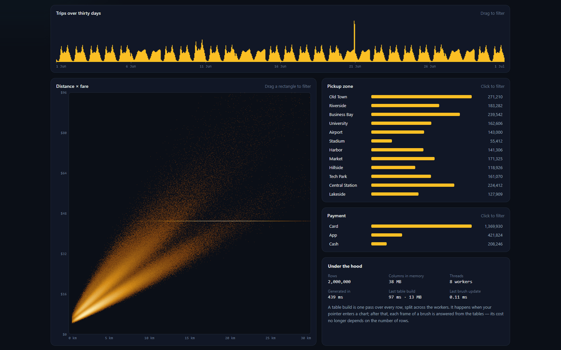This screenshot has width=561, height=350.
Task: Click the 8 workers threads value
Action: tap(461, 282)
